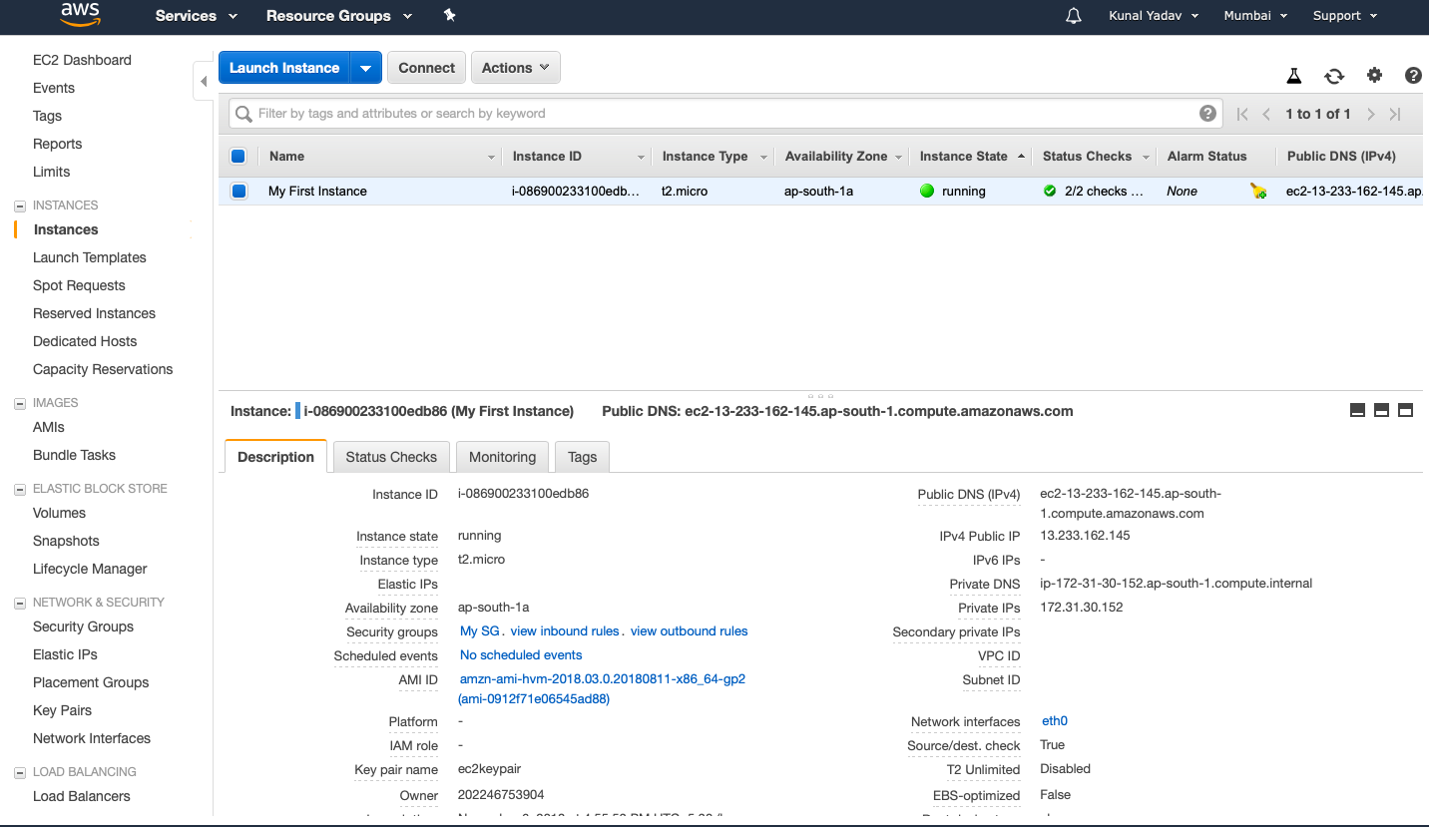The width and height of the screenshot is (1429, 827).
Task: Toggle the select-all instances checkbox
Action: pos(238,156)
